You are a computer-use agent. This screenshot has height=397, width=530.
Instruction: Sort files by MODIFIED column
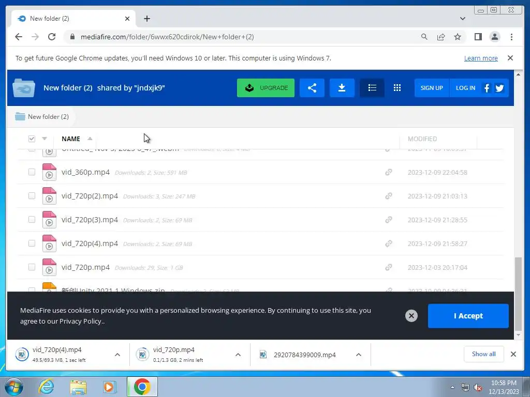pyautogui.click(x=422, y=139)
